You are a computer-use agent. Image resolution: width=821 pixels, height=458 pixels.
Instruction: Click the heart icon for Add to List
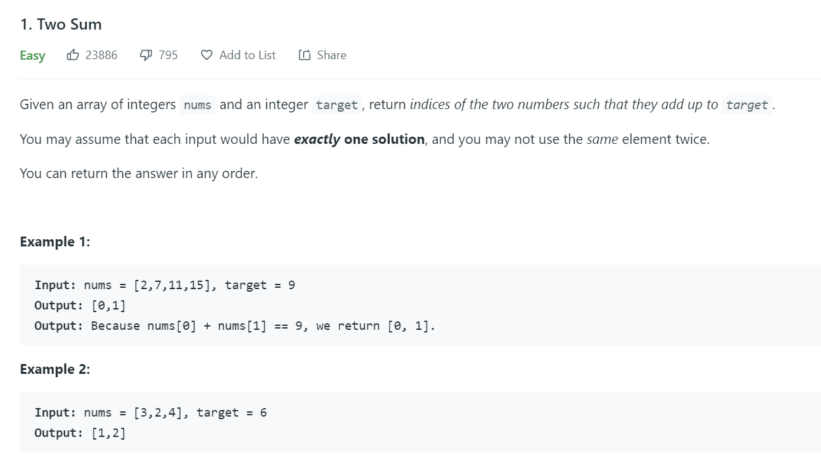point(206,55)
